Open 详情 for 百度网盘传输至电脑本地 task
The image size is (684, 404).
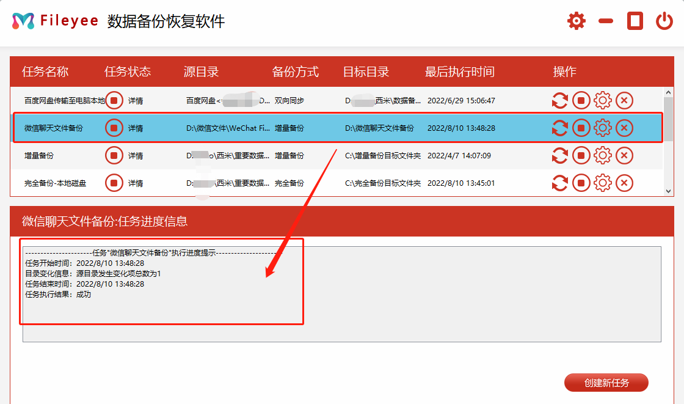point(135,100)
